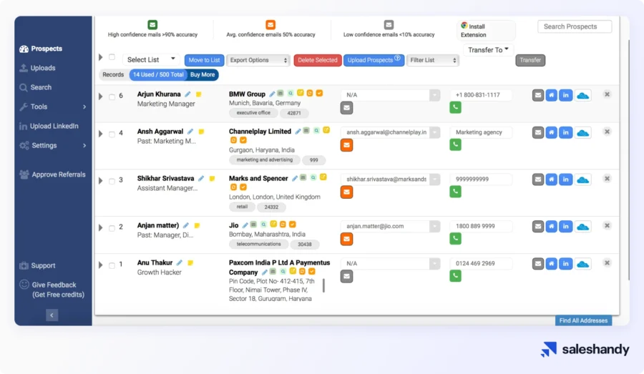The image size is (644, 374).
Task: Click Install Extension button
Action: click(486, 30)
